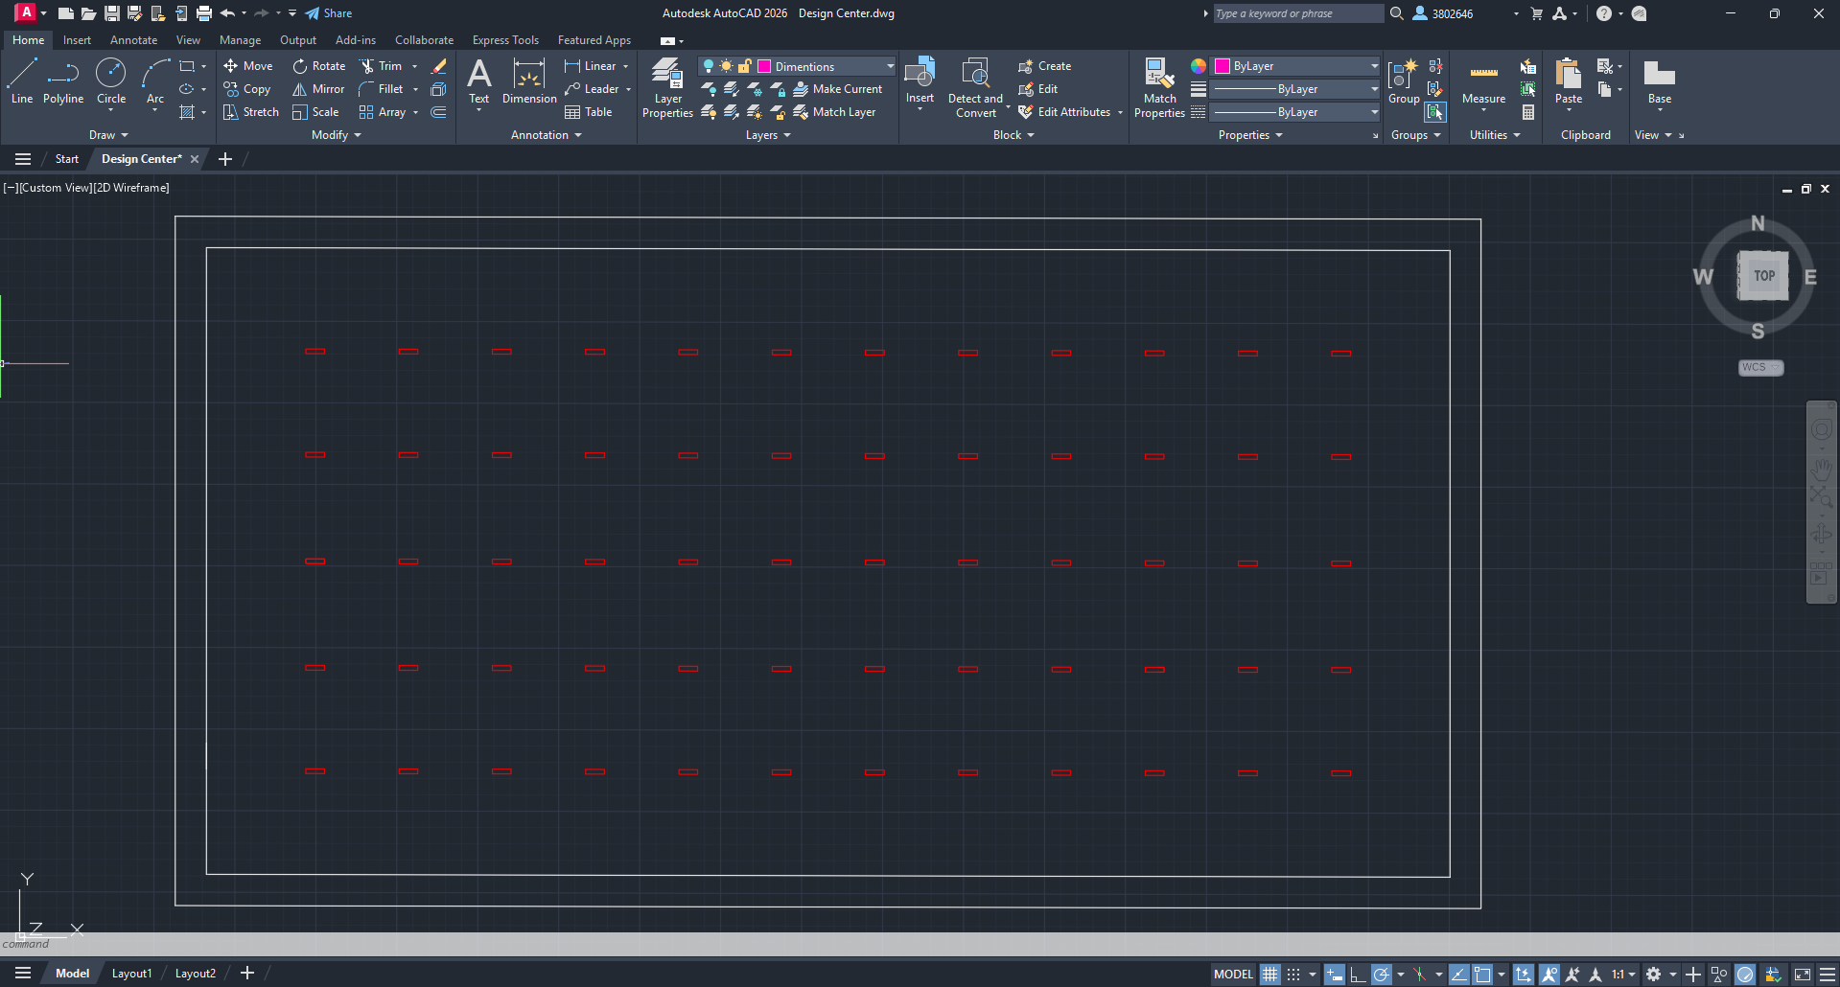1840x987 pixels.
Task: Expand the Annotation panel
Action: [547, 135]
